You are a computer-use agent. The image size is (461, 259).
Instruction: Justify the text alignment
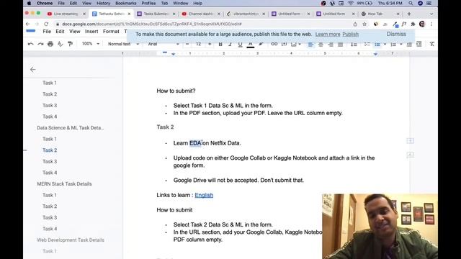pyautogui.click(x=341, y=45)
